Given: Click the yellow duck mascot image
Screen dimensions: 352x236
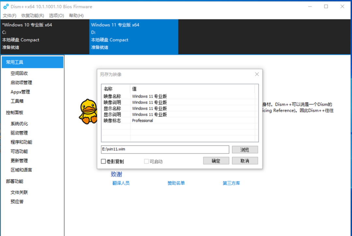Looking at the screenshot, I should 88,112.
